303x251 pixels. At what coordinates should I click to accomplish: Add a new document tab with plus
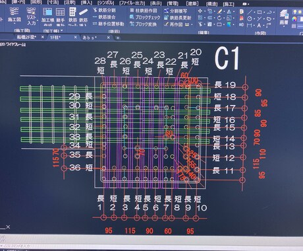click(x=118, y=38)
